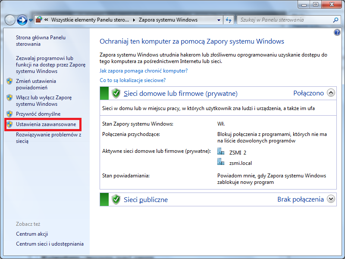Click the 'Stan Zapory systemu Windows:' label
The width and height of the screenshot is (345, 259).
pyautogui.click(x=138, y=124)
